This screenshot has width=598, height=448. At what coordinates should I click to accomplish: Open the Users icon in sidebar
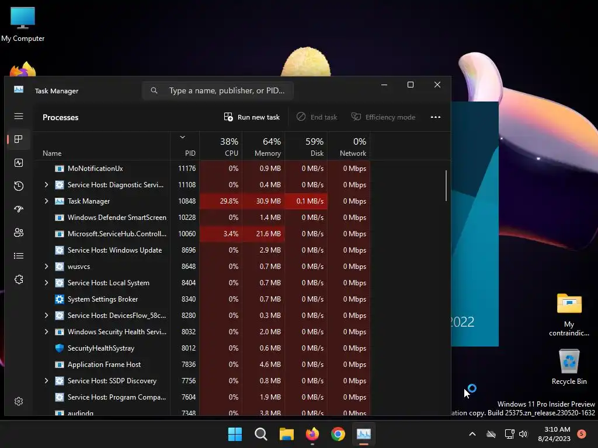coord(19,232)
